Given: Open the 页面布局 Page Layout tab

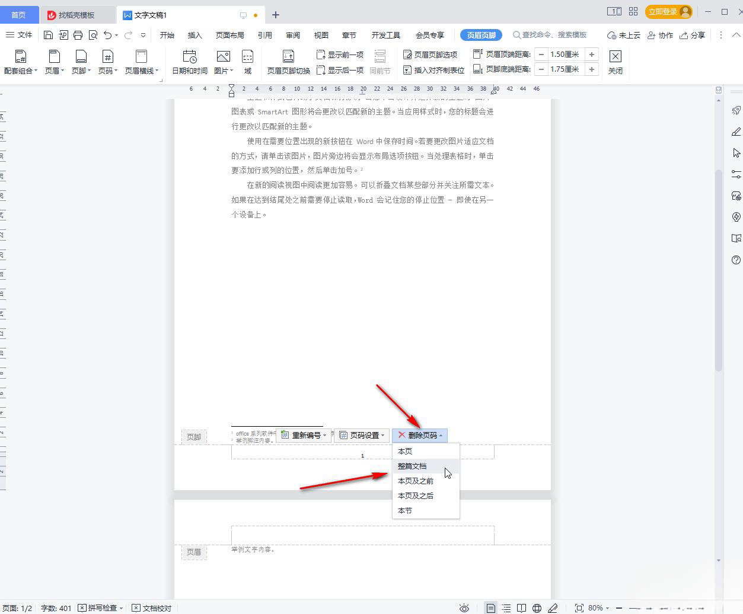Looking at the screenshot, I should (x=229, y=35).
